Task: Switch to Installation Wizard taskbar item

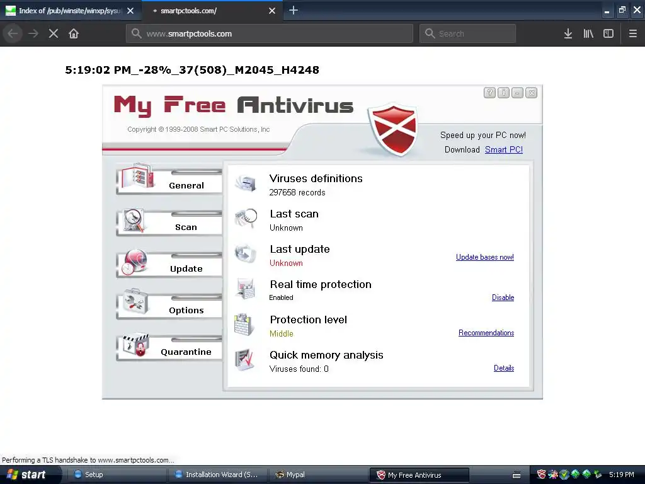Action: click(x=217, y=475)
